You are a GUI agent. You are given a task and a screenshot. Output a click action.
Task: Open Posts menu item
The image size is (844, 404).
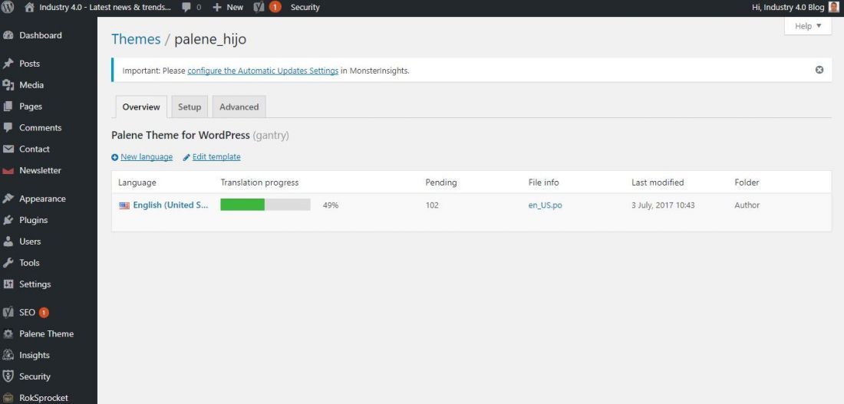tap(30, 64)
